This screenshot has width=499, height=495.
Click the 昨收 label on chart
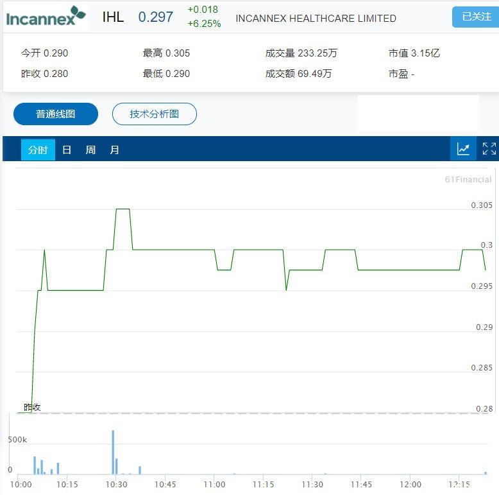(32, 407)
